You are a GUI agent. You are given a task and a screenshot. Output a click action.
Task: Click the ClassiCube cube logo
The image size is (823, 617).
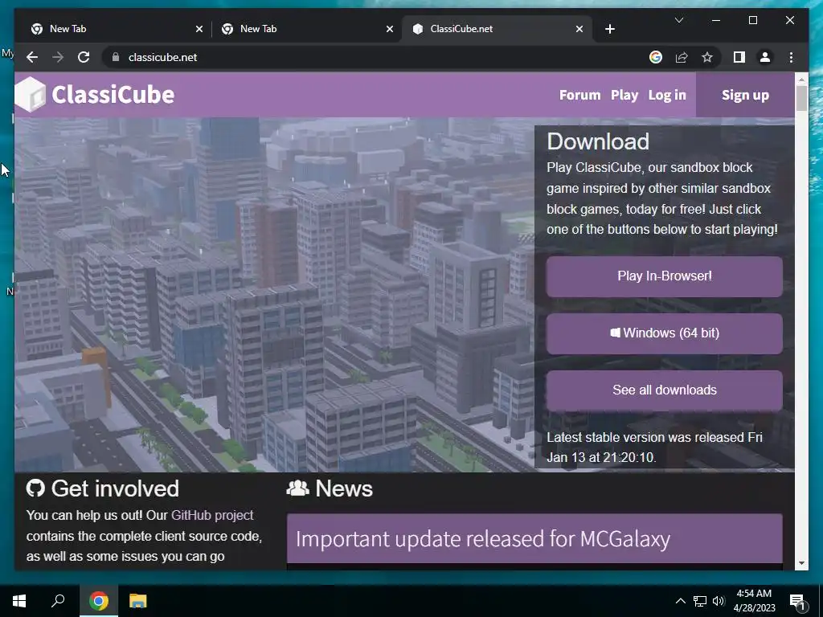point(30,95)
